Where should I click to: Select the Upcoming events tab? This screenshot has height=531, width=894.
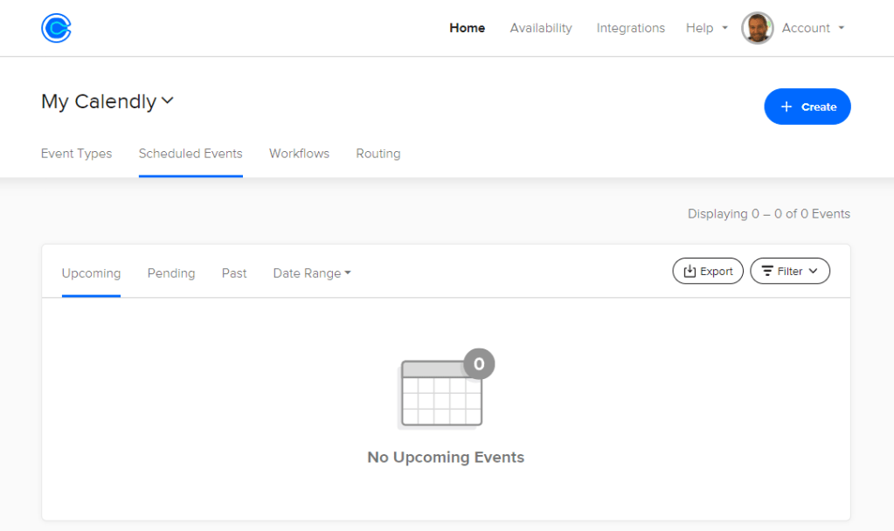[x=91, y=273]
